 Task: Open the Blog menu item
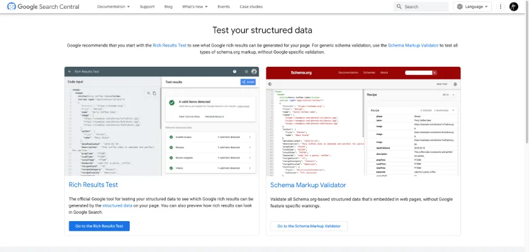tap(168, 6)
